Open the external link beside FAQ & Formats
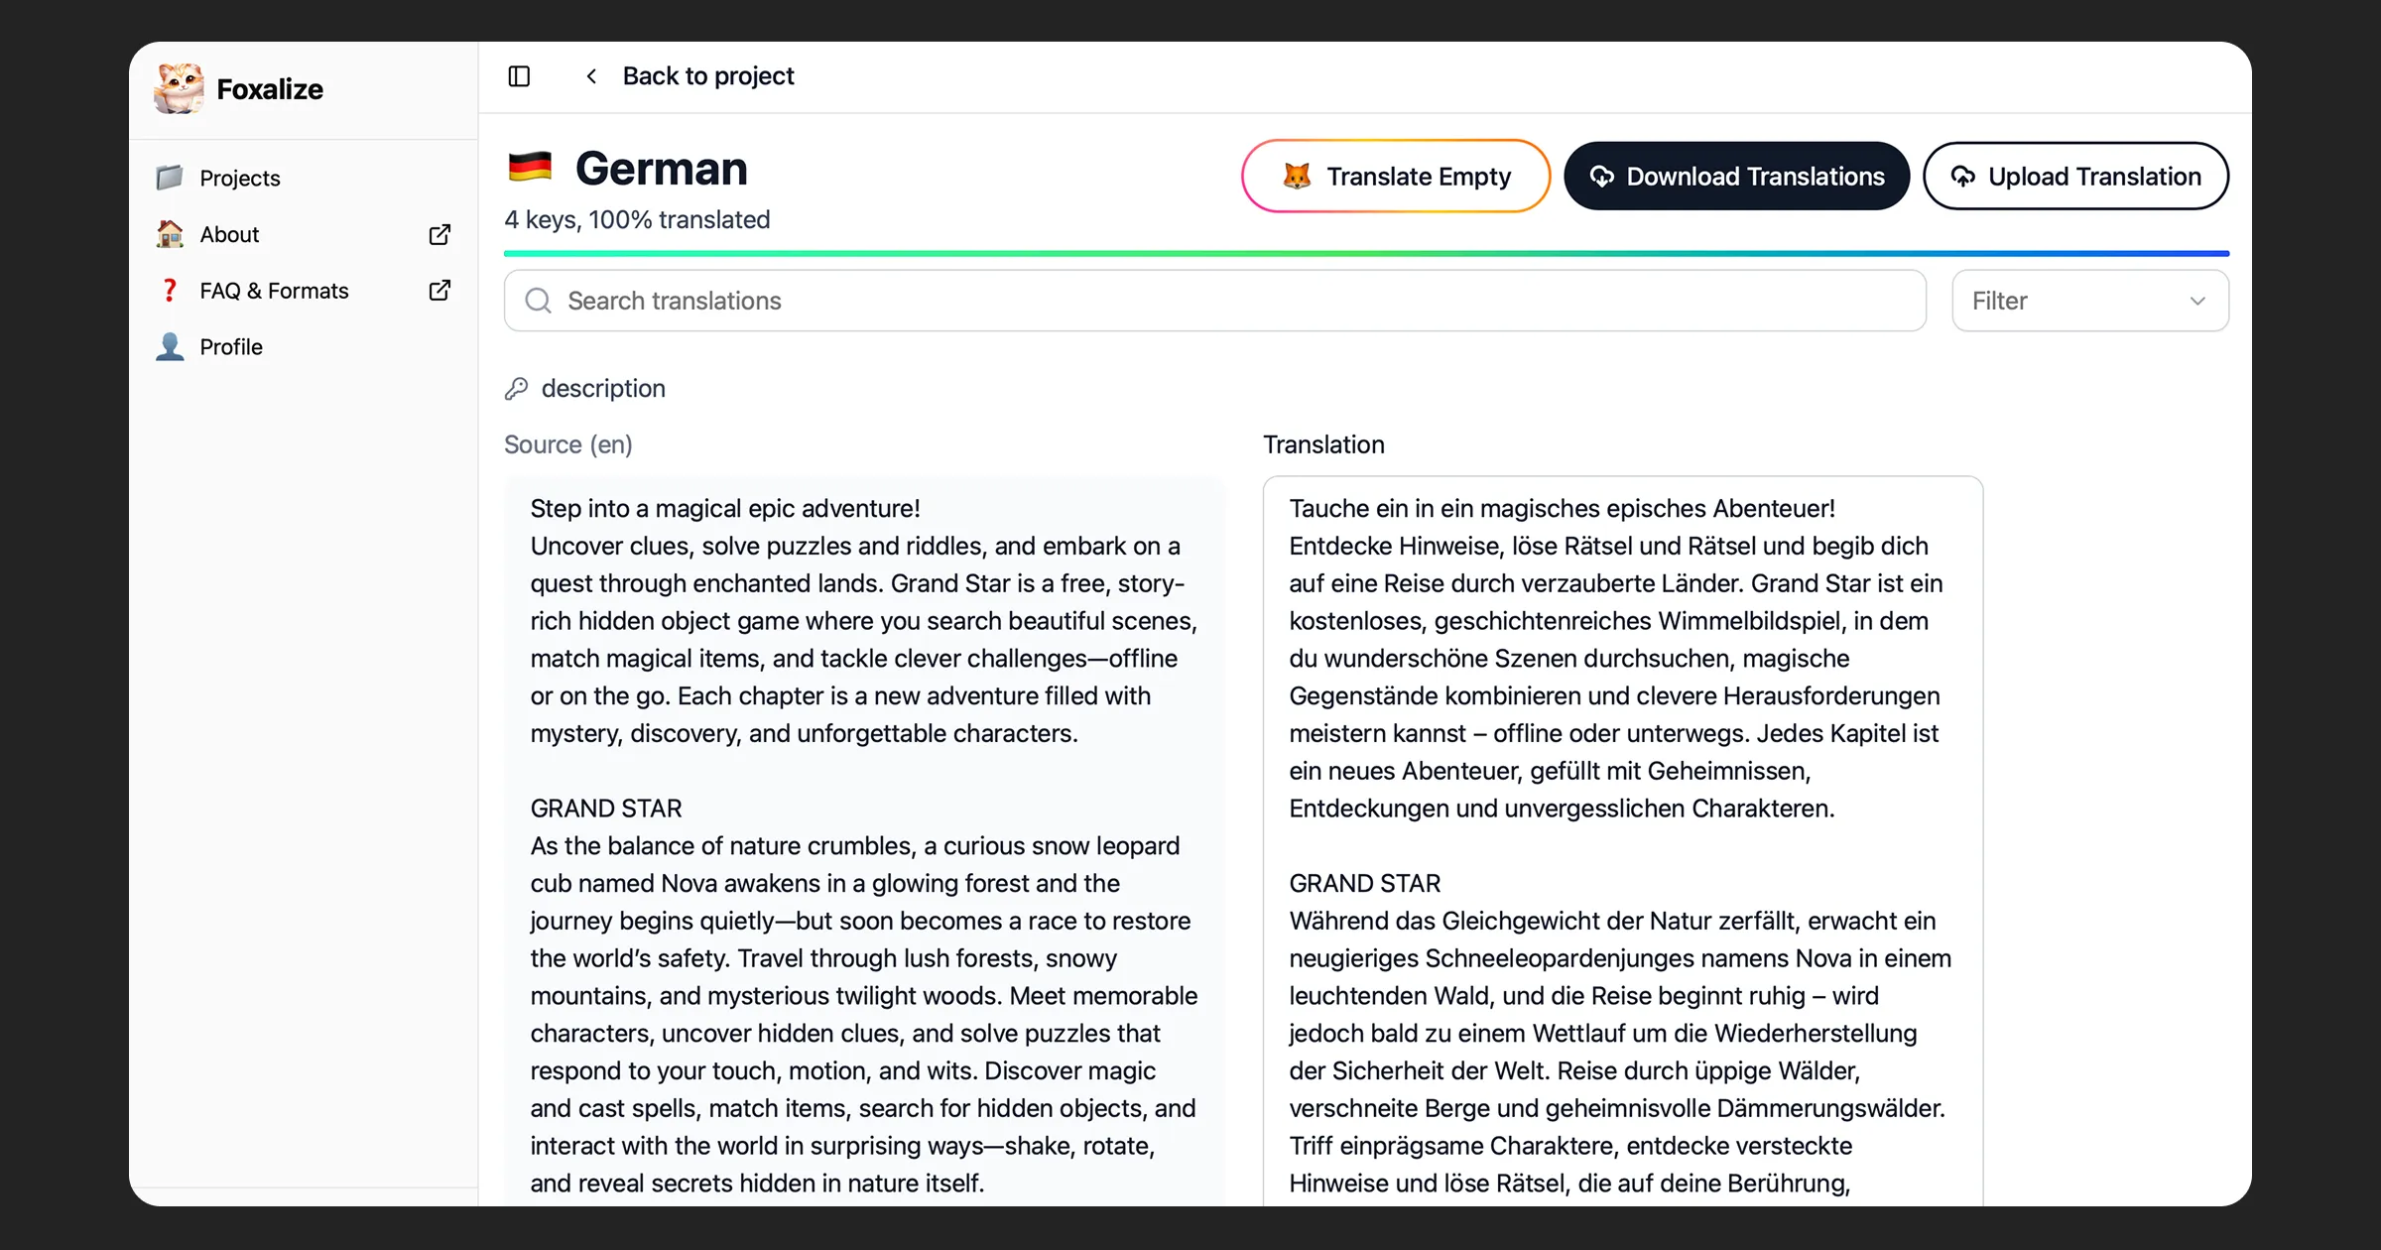Image resolution: width=2381 pixels, height=1250 pixels. [x=439, y=290]
